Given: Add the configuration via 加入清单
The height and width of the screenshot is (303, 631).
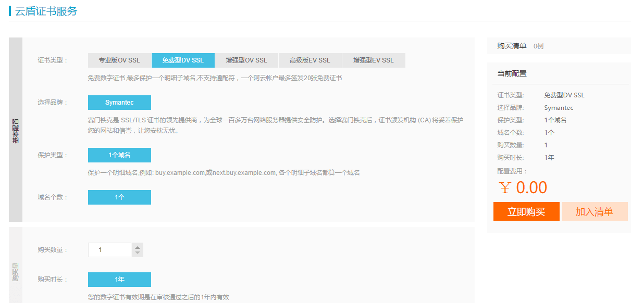Looking at the screenshot, I should pyautogui.click(x=595, y=212).
